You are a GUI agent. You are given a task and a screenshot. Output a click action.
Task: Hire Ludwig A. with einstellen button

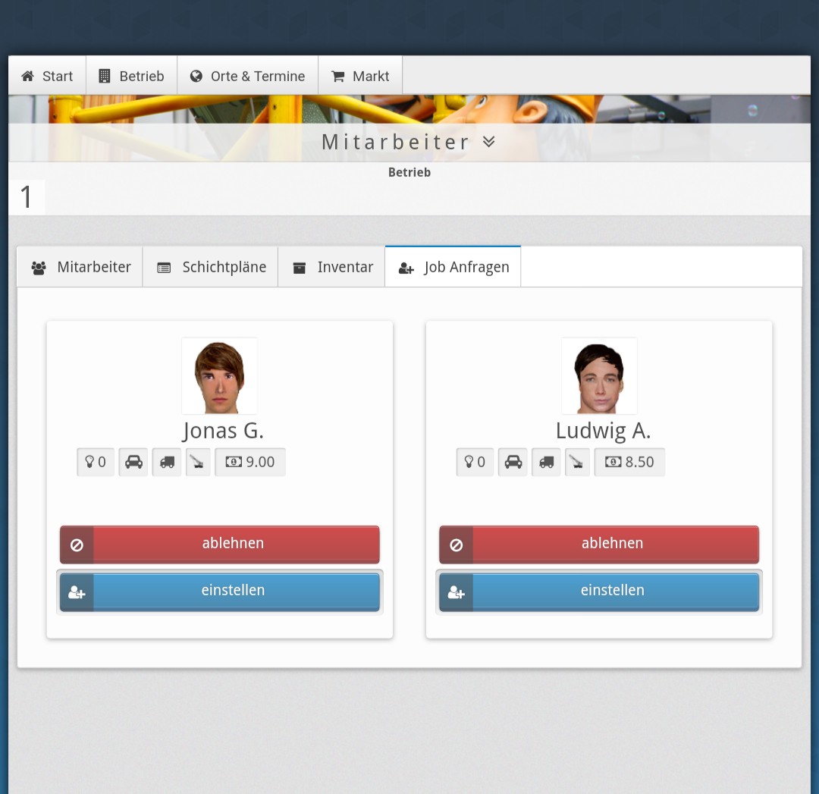[599, 591]
